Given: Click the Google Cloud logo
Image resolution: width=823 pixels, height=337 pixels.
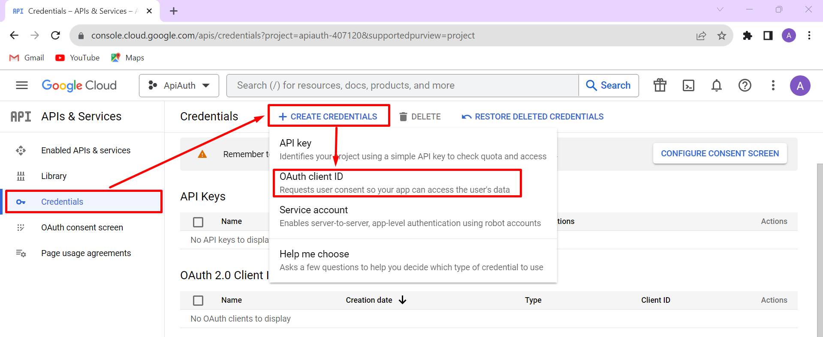Looking at the screenshot, I should pyautogui.click(x=79, y=86).
